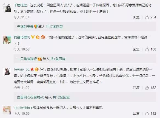Click spiritwithin's avatar thumbnail

[x=7, y=110]
